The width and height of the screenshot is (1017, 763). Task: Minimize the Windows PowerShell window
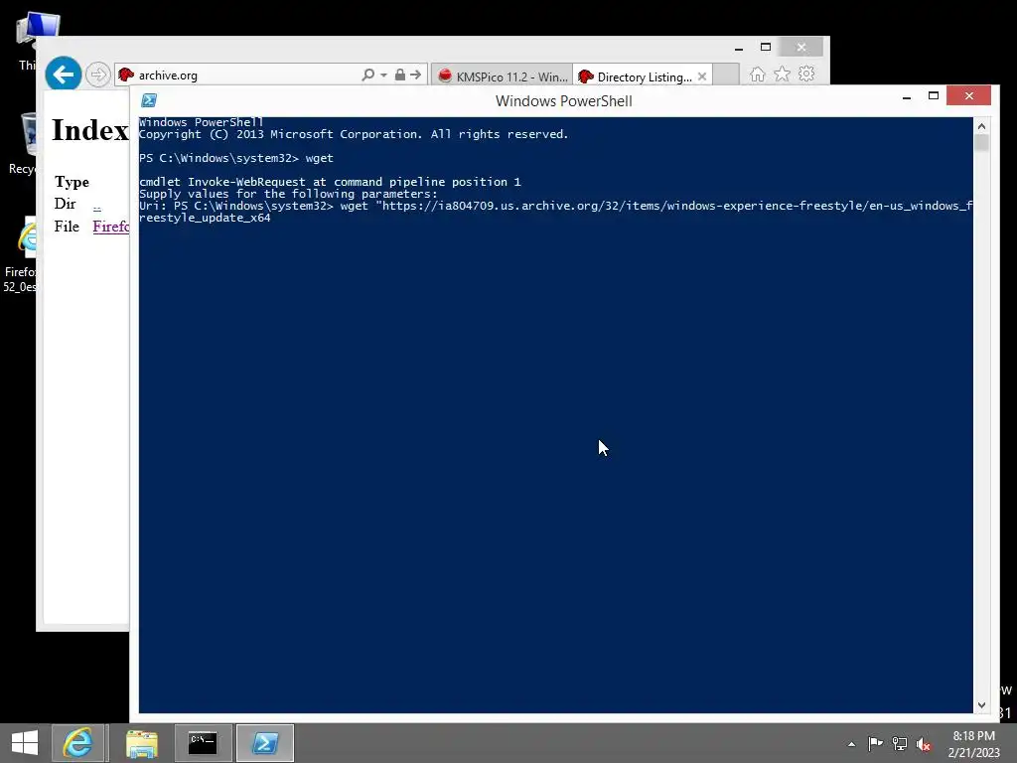point(907,96)
